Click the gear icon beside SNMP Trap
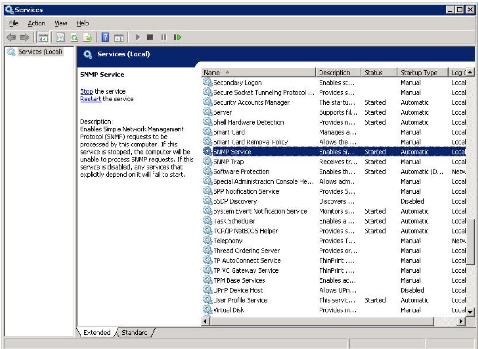 point(208,161)
